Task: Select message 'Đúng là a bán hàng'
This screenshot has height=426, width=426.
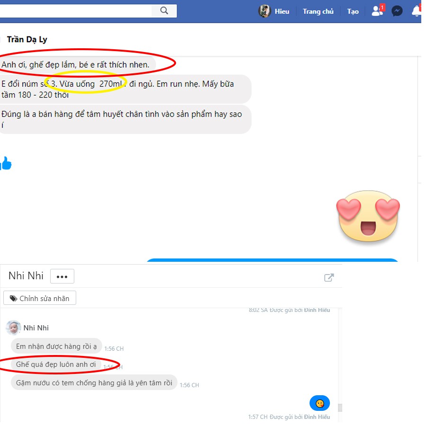Action: [x=125, y=119]
